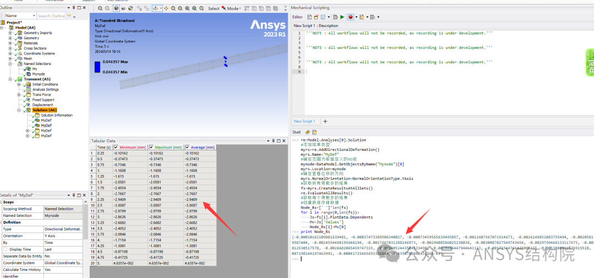Collapse the Named Selections node
The image size is (594, 278).
coord(10,64)
